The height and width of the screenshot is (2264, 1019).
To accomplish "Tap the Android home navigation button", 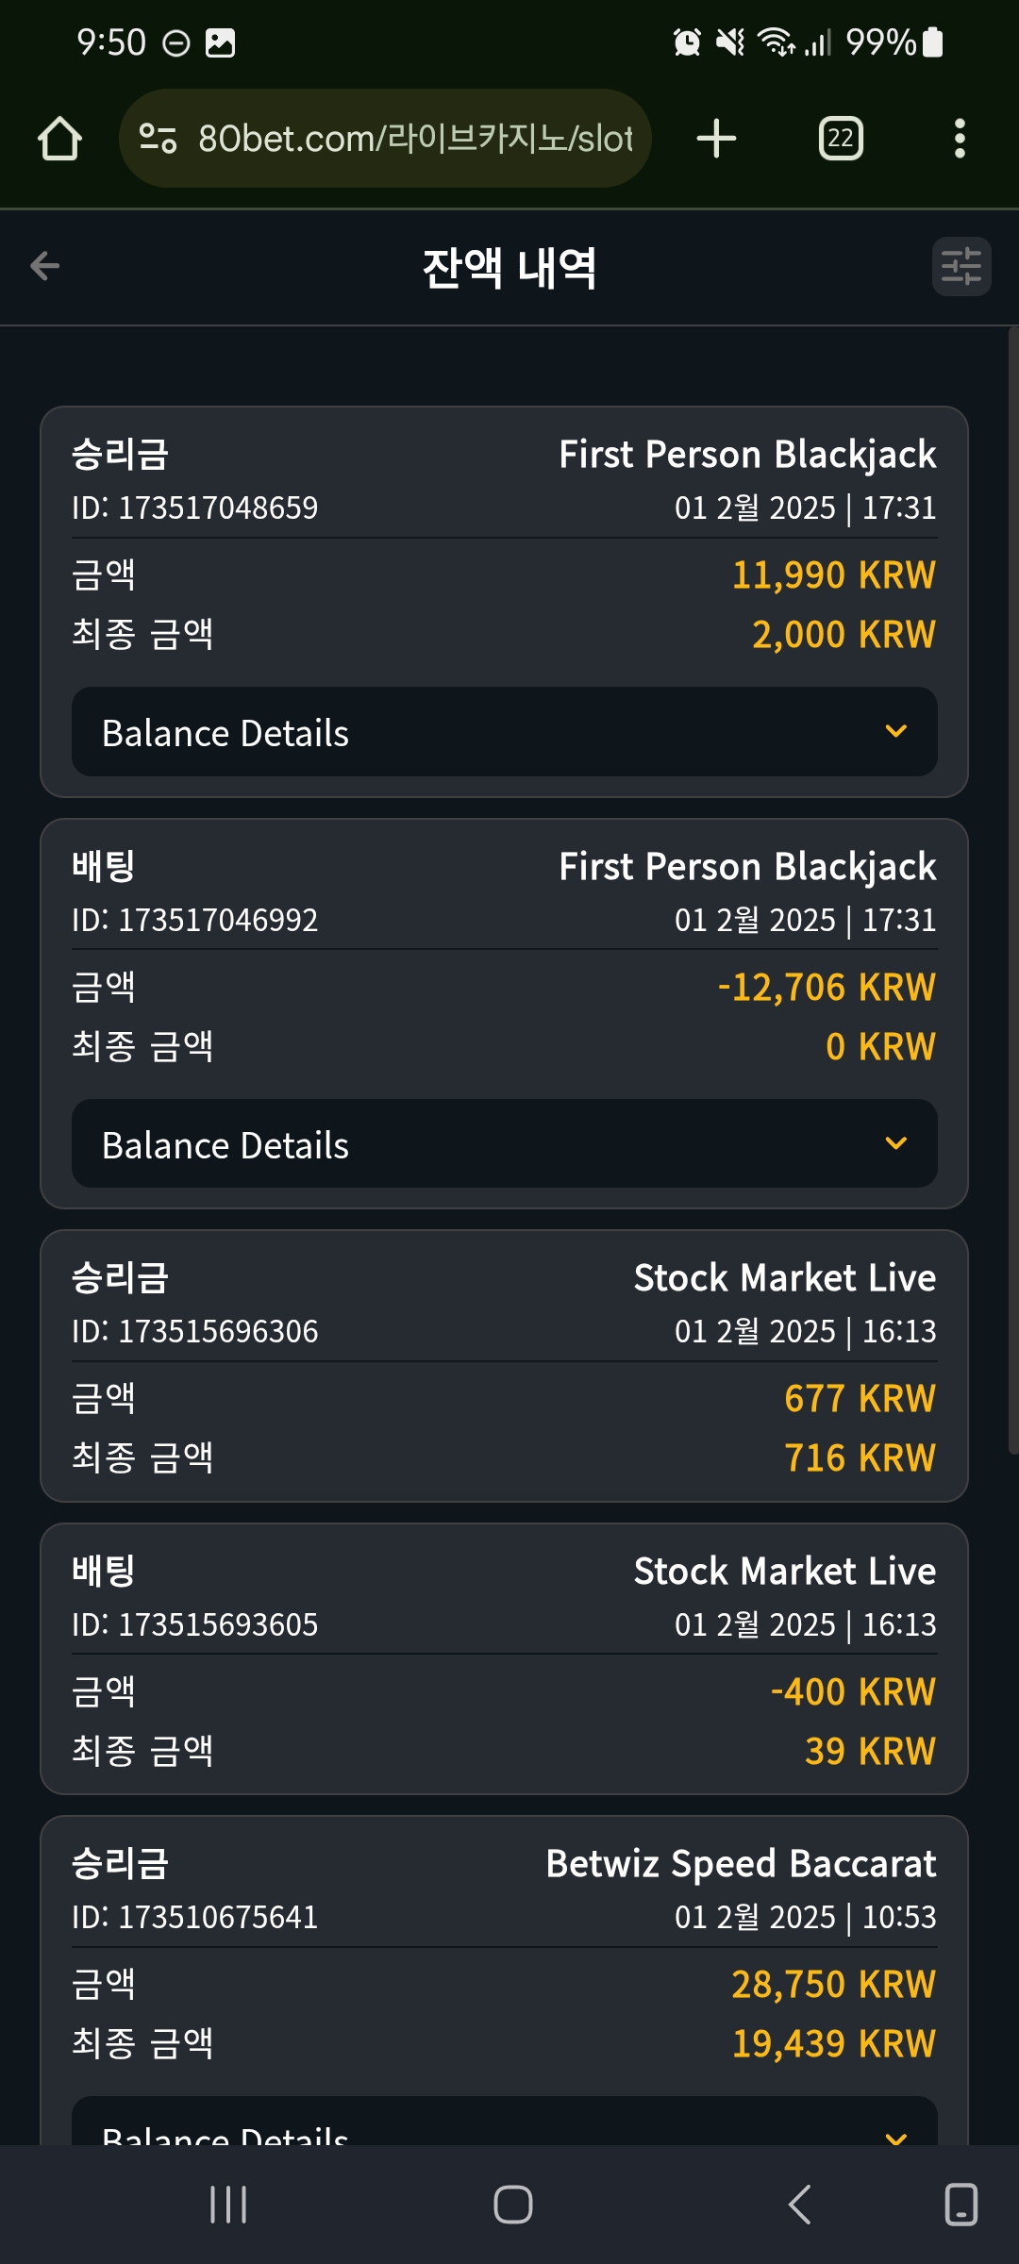I will click(513, 2205).
